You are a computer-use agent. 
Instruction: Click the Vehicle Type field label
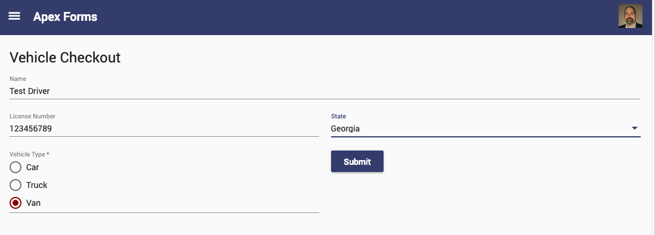[x=29, y=154]
